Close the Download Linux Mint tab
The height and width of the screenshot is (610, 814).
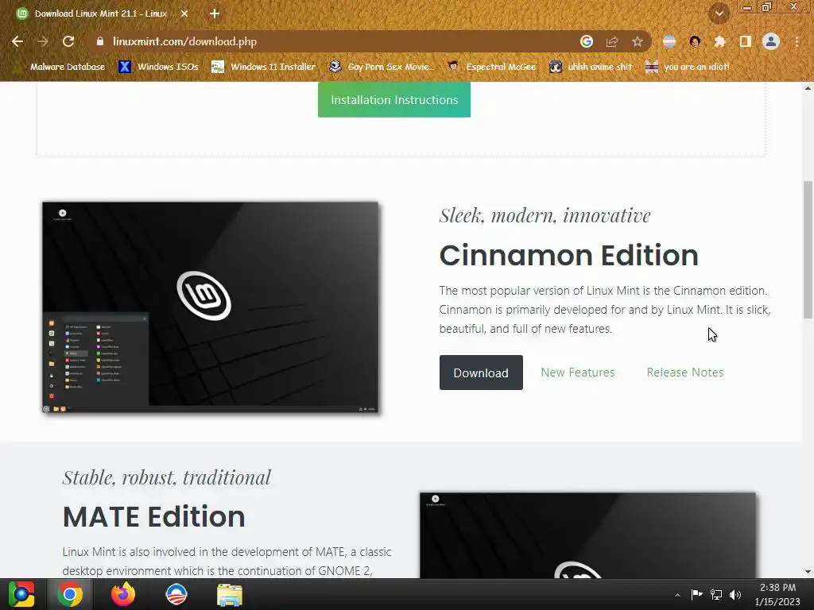click(x=184, y=14)
